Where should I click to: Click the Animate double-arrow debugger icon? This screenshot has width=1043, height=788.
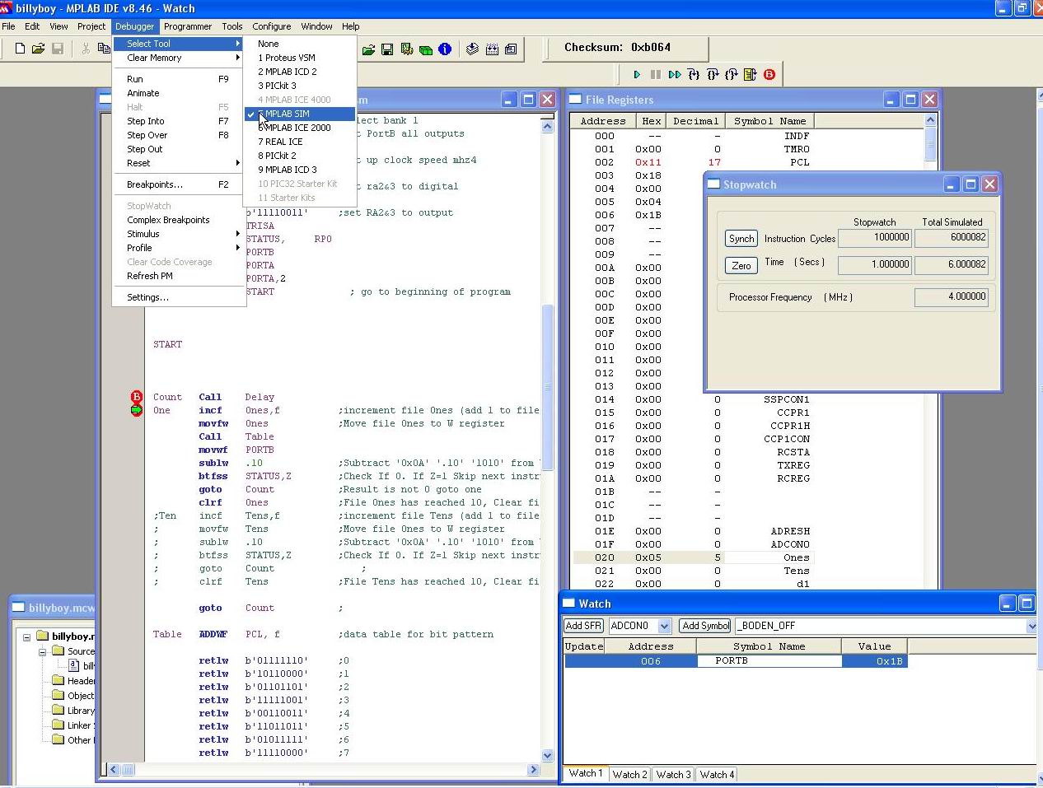pyautogui.click(x=675, y=75)
